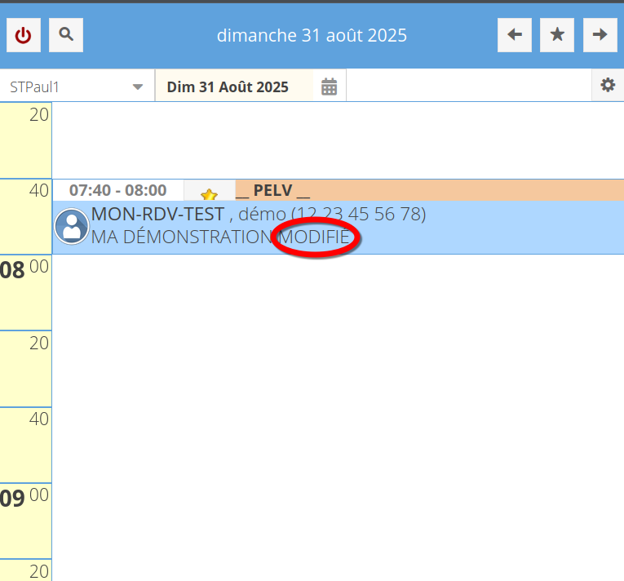Click the red power logout icon

pos(24,35)
